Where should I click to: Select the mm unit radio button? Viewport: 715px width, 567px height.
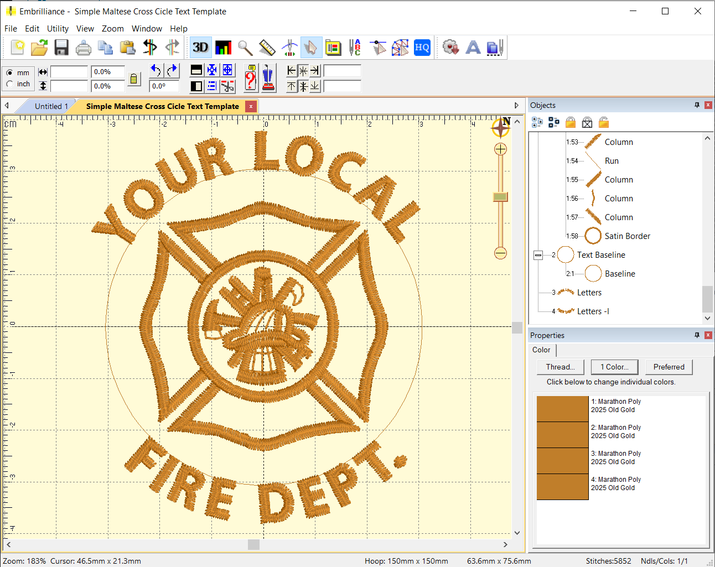click(10, 72)
